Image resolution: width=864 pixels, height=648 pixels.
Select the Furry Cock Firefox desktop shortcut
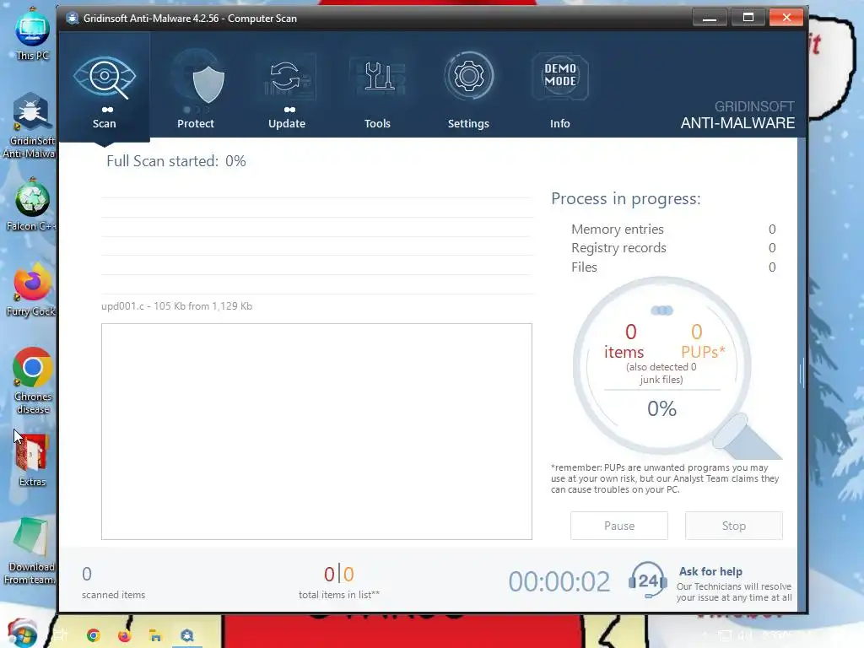point(31,290)
